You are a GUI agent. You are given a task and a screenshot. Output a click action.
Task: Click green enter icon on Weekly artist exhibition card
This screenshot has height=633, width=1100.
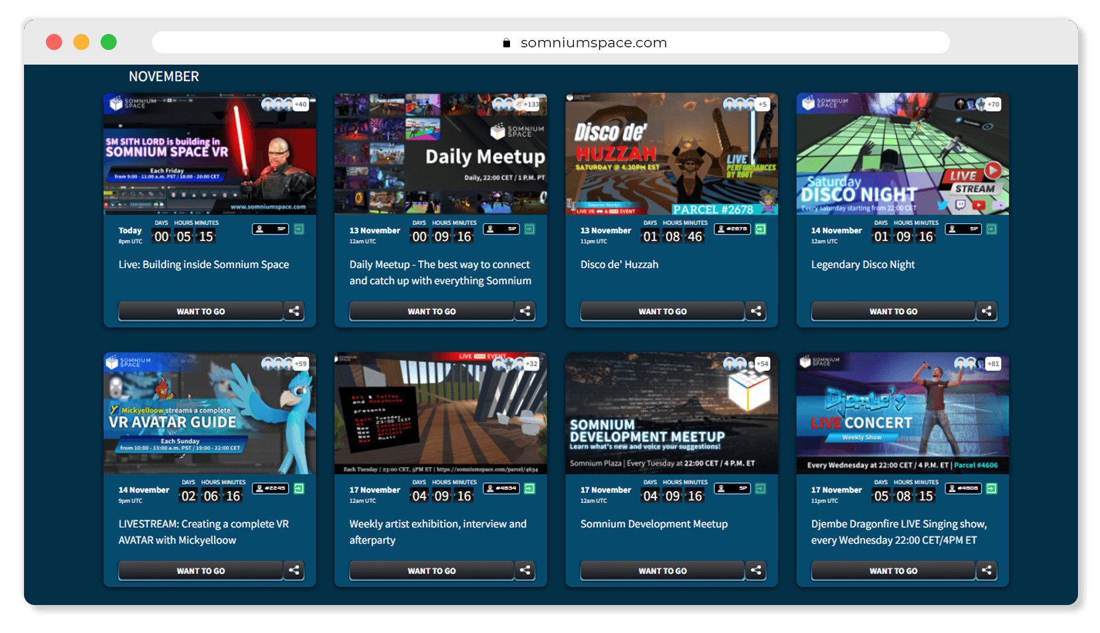click(530, 488)
